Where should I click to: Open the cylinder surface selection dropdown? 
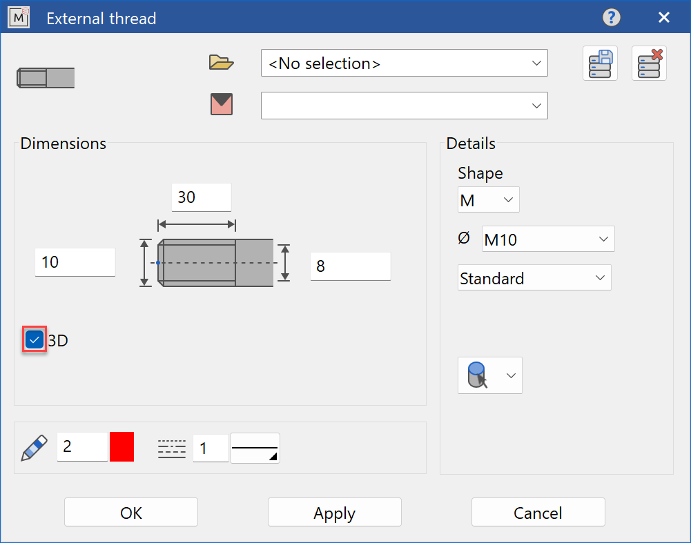pos(490,375)
